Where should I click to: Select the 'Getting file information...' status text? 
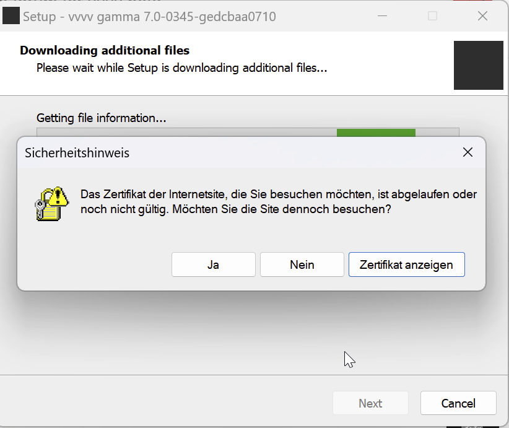tap(102, 118)
